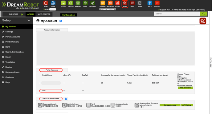Open the BANKING icon
This screenshot has width=212, height=114.
(x=78, y=3)
